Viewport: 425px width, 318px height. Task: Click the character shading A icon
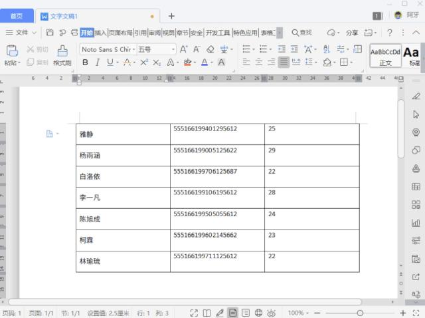coord(221,63)
